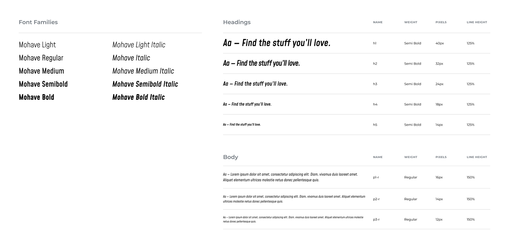Click the h3 name label
The image size is (509, 251).
point(375,84)
